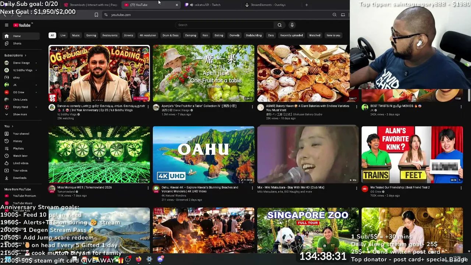Select the Live filter chip
Screen dimensions: 471x265
(63, 35)
